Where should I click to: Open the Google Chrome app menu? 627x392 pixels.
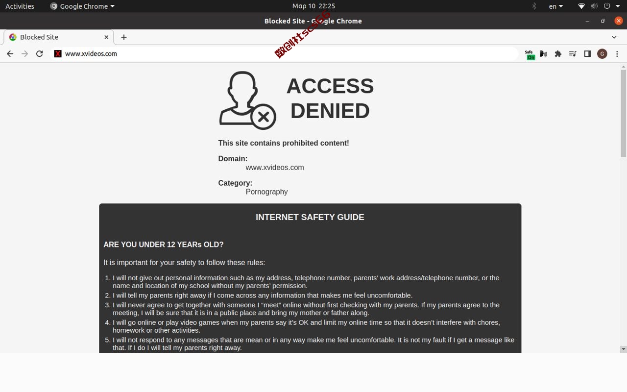click(82, 6)
